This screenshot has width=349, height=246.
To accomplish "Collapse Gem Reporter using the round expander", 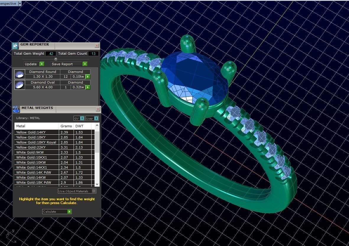I will (x=56, y=59).
